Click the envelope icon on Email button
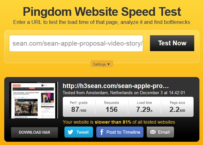 tap(153, 132)
